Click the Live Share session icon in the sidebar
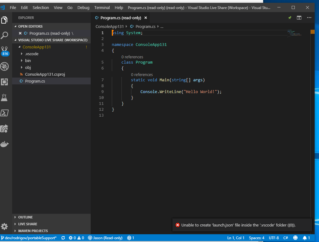 pyautogui.click(x=5, y=128)
